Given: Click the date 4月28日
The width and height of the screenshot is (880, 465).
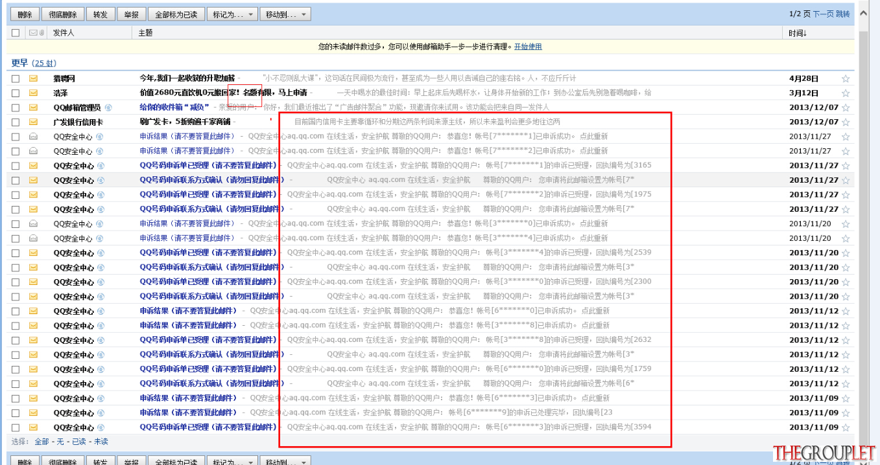Looking at the screenshot, I should [x=804, y=78].
